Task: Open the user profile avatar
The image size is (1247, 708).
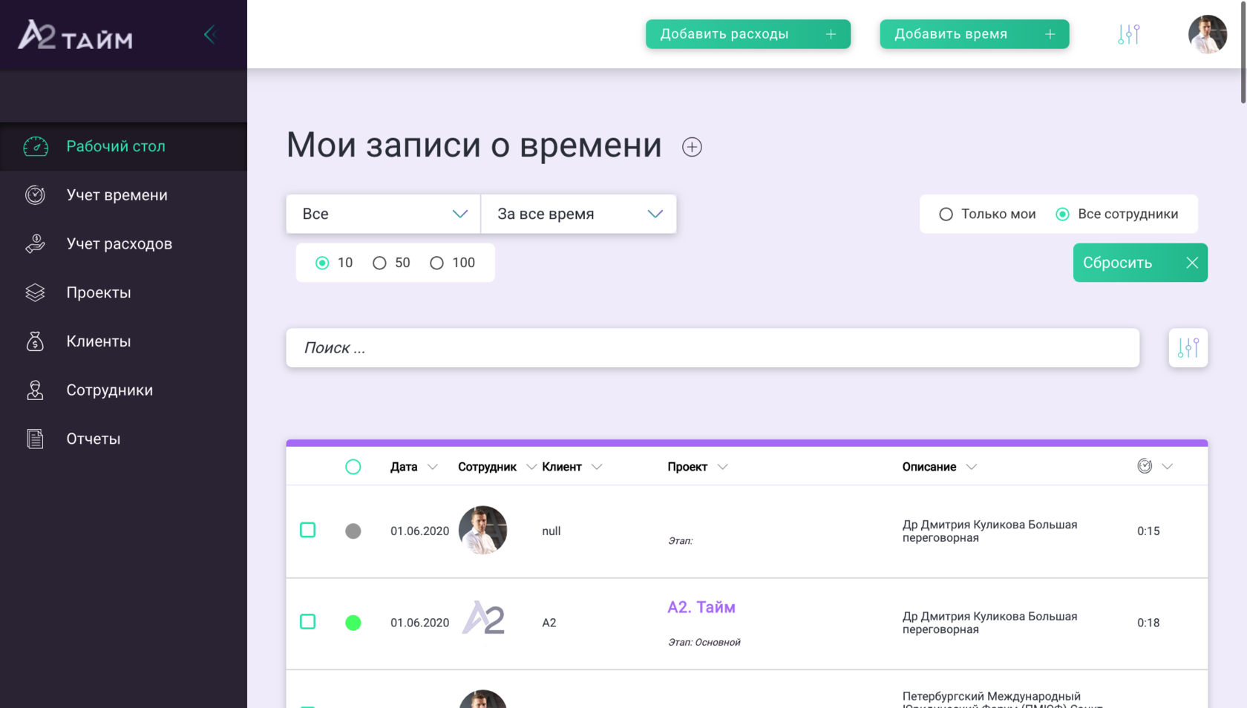Action: tap(1207, 34)
